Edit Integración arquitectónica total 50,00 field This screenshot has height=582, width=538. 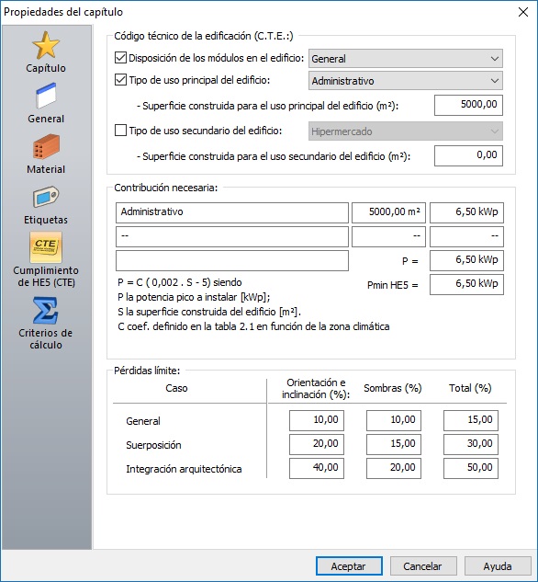(x=471, y=468)
